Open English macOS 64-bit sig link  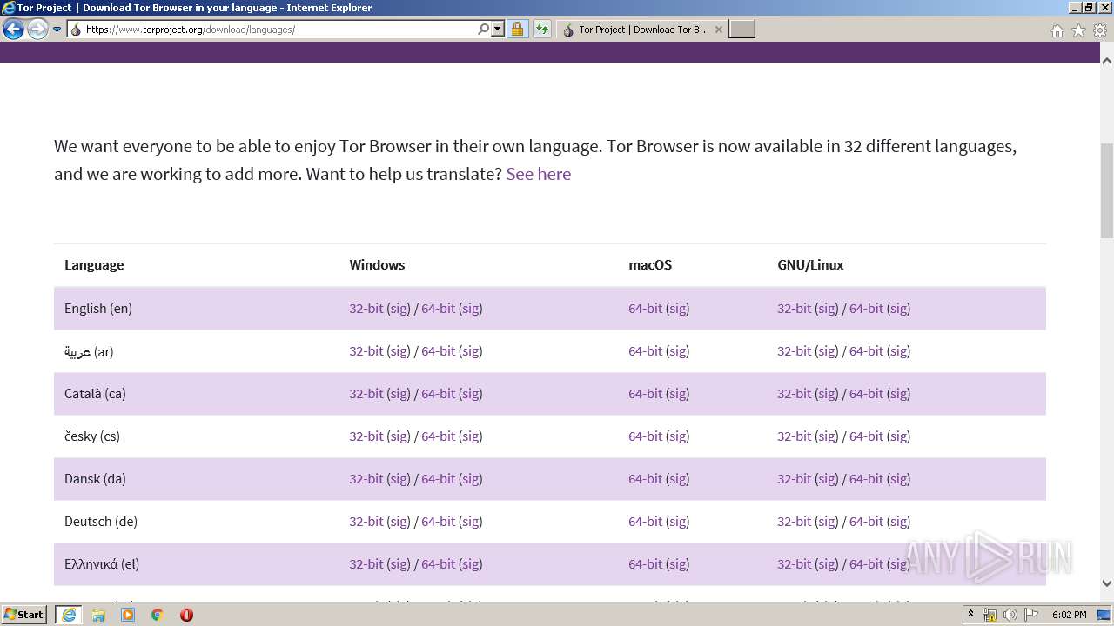(x=677, y=308)
